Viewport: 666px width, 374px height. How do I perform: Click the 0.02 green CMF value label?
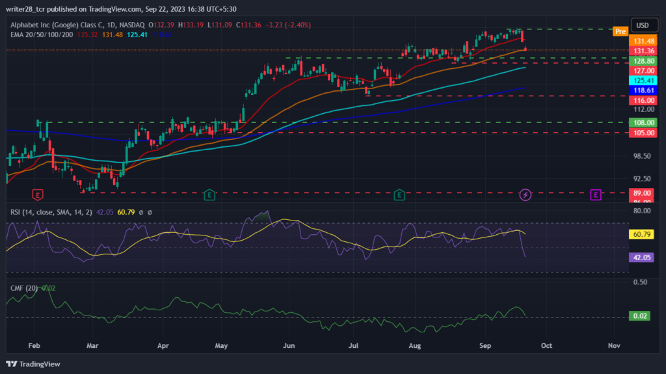(x=640, y=315)
